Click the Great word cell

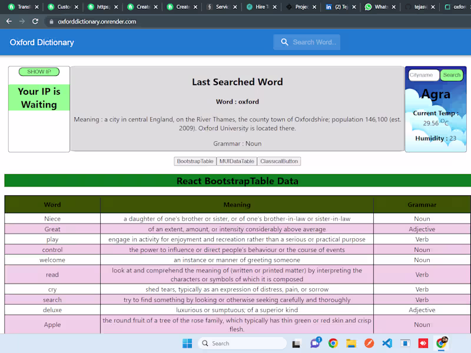click(52, 229)
